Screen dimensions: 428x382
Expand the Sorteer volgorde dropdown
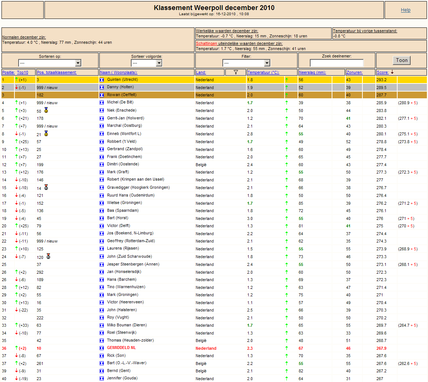147,63
